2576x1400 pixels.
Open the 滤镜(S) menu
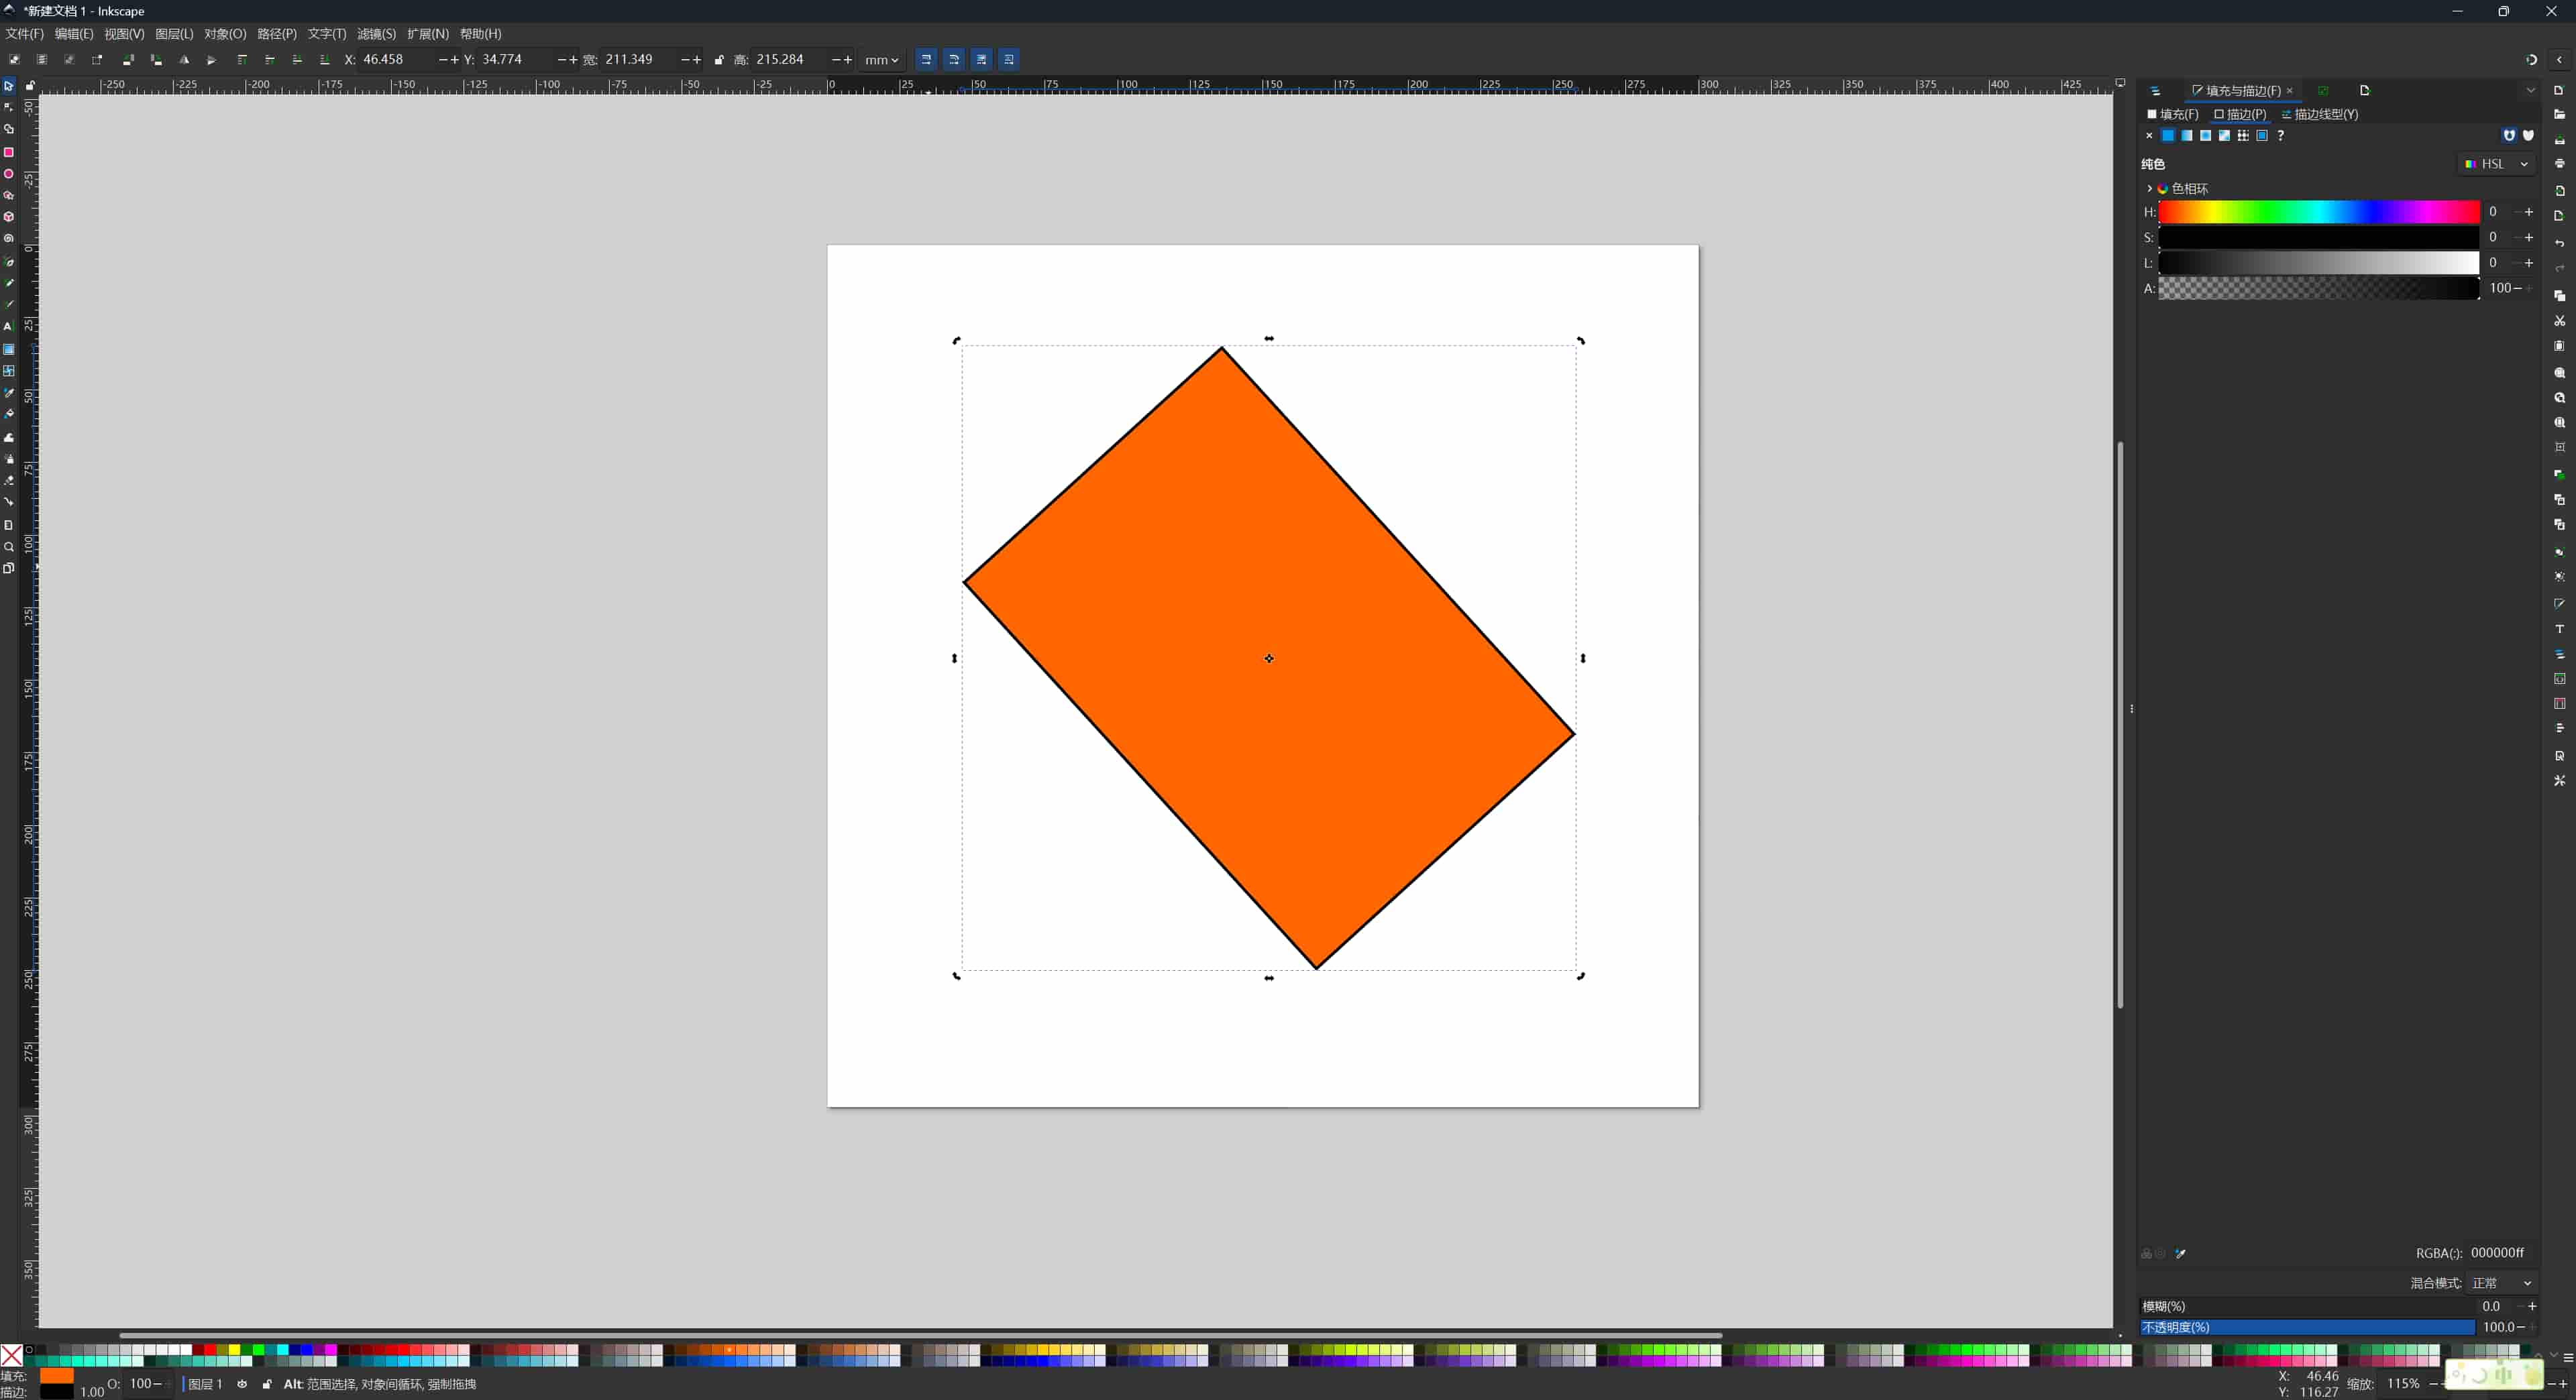click(375, 33)
